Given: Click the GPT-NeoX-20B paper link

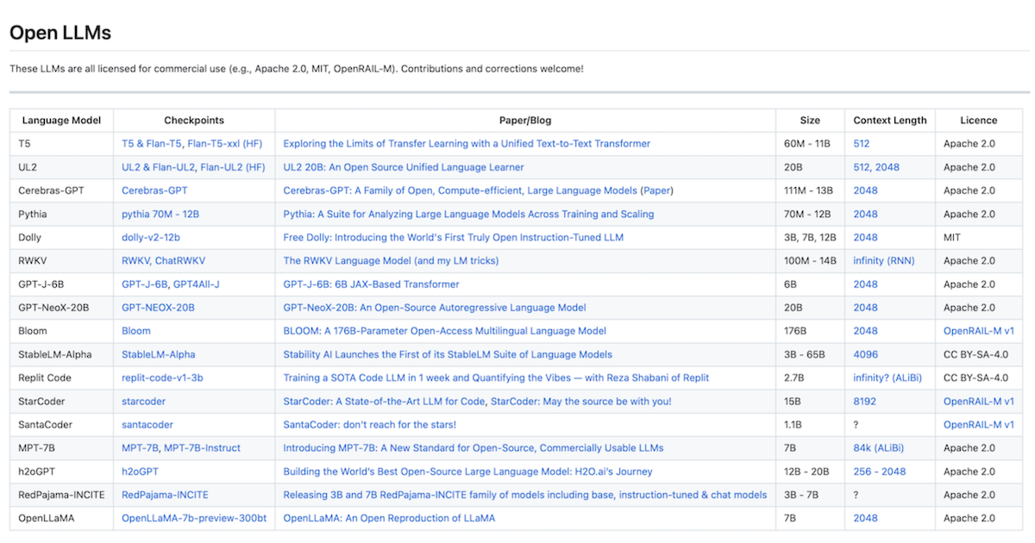Looking at the screenshot, I should [435, 307].
